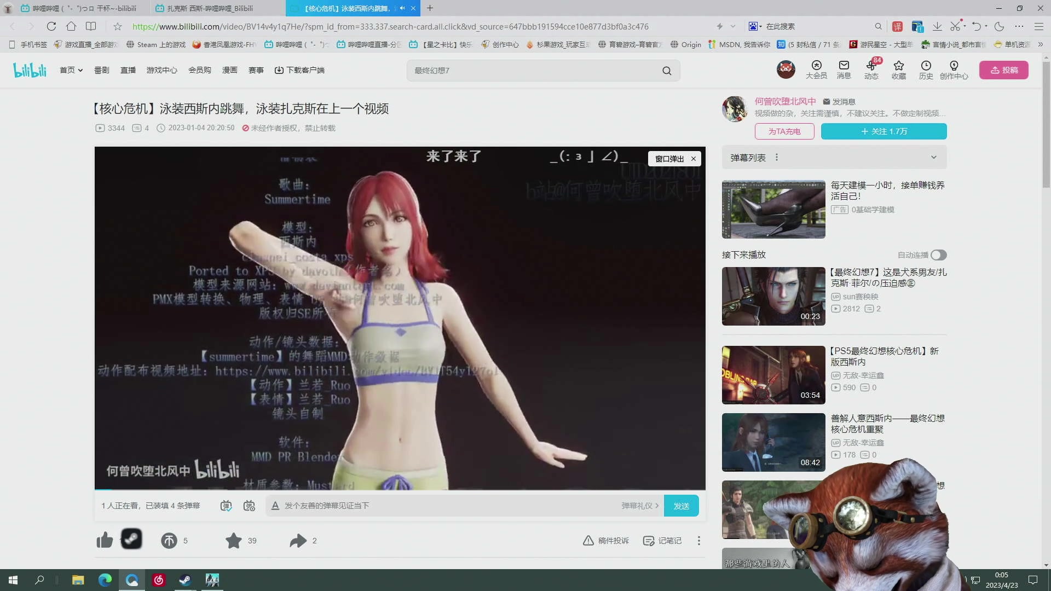
Task: Open 收藏 favorites star in header
Action: tap(898, 70)
